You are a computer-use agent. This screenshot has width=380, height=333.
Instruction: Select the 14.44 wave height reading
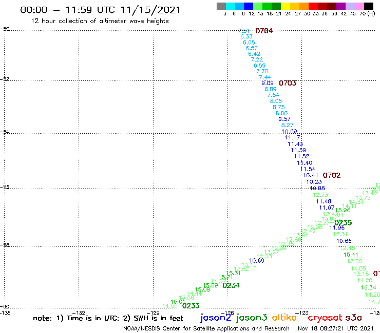click(x=194, y=294)
